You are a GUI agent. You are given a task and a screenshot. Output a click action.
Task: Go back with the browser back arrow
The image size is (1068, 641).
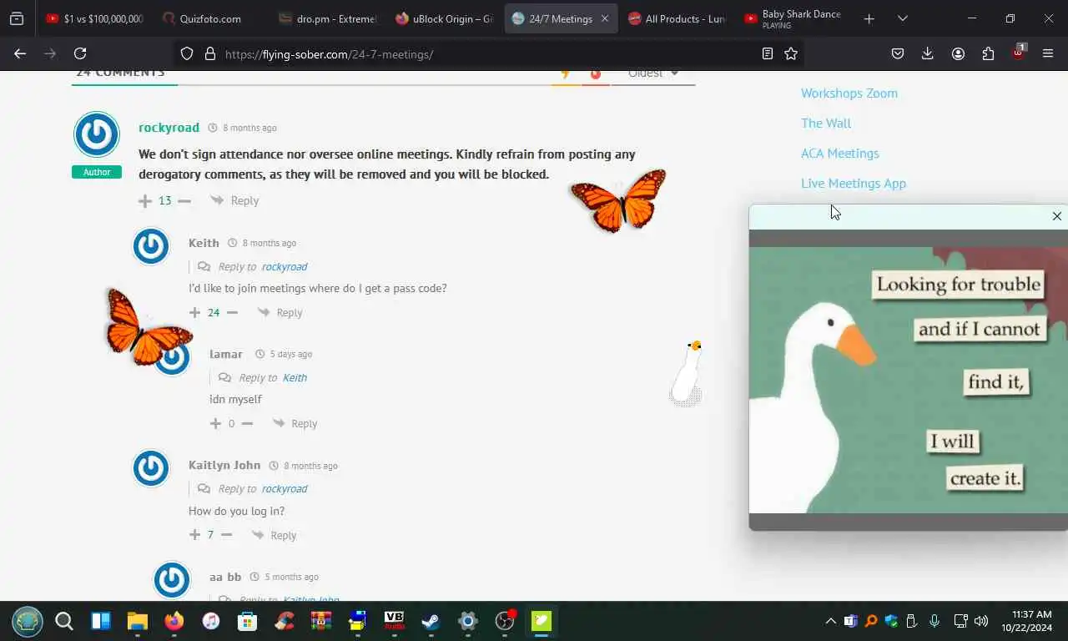tap(20, 53)
